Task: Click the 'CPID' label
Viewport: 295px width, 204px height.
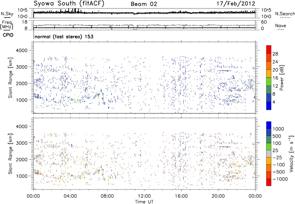Action: (x=8, y=35)
